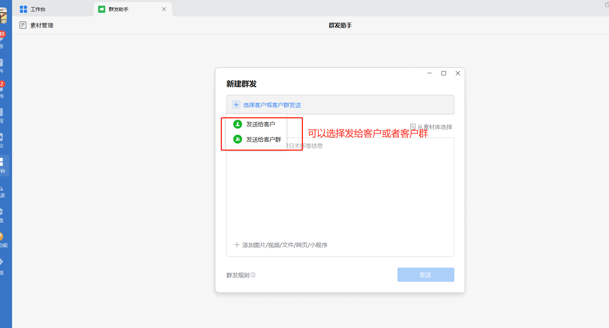Choose 发送给客户 from the dropdown menu
Viewport: 609px width, 328px height.
pyautogui.click(x=261, y=124)
